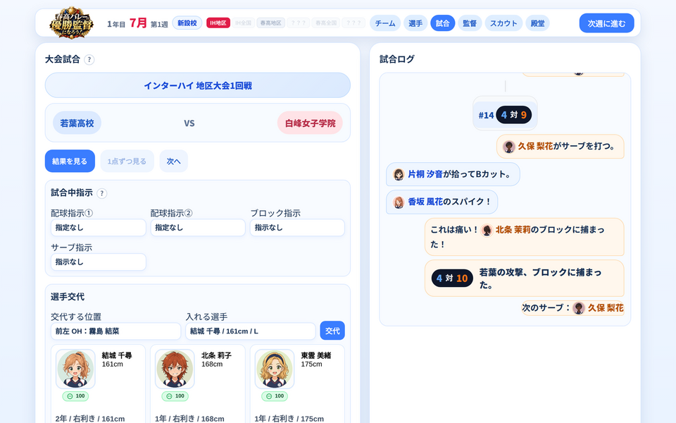Click the game logo emblem
This screenshot has height=423, width=676.
(72, 23)
